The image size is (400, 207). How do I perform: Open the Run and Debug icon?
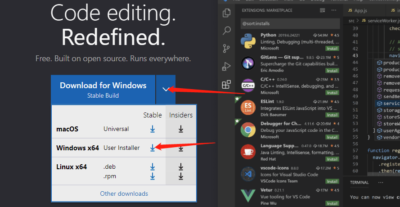tap(226, 67)
